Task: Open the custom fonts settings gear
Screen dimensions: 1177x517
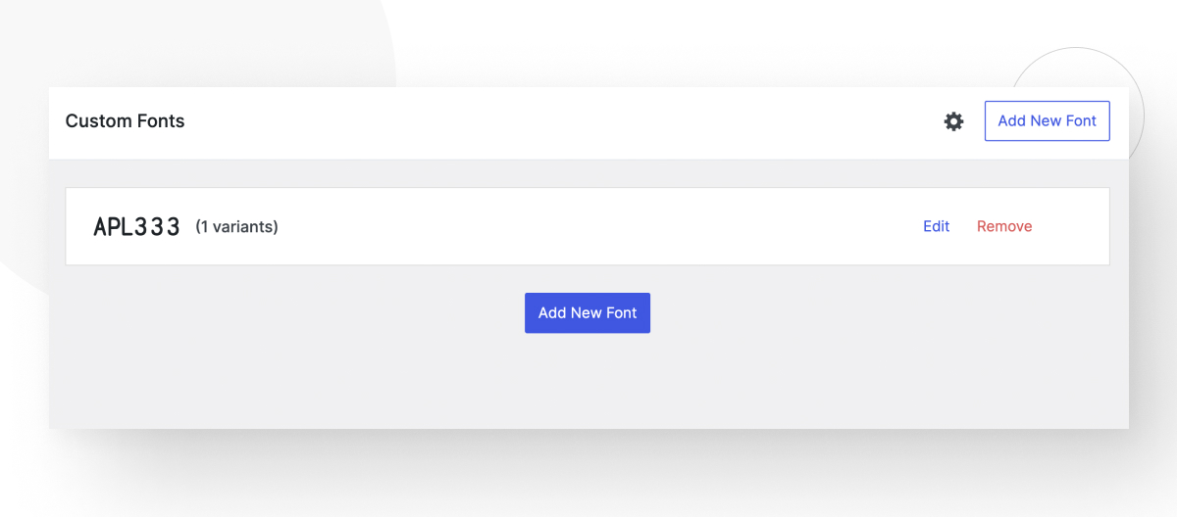Action: [x=953, y=121]
